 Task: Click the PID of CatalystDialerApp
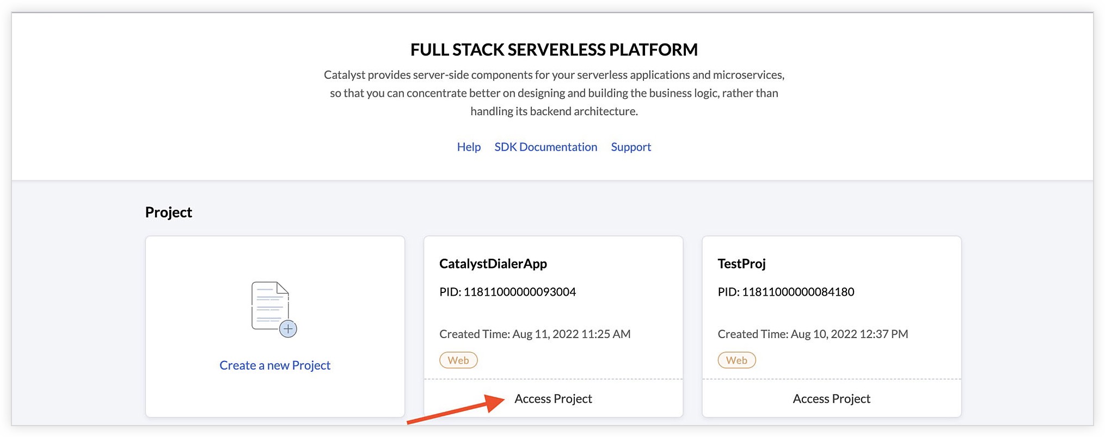[507, 292]
